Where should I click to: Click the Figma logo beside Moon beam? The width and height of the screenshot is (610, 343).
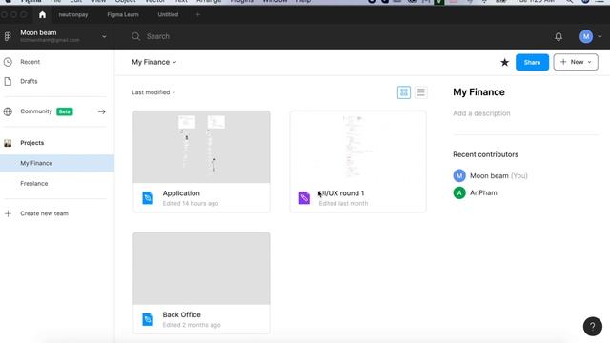[8, 36]
